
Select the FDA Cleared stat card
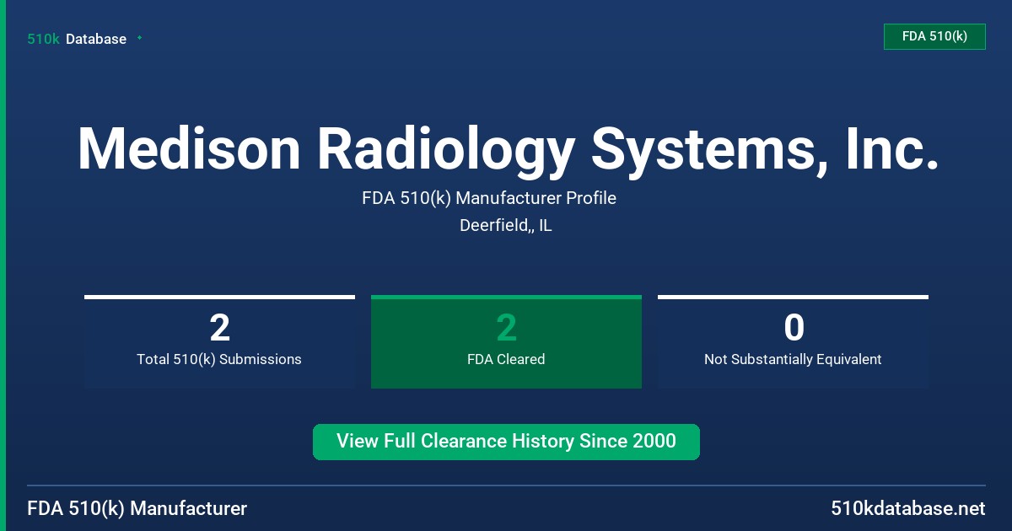506,341
